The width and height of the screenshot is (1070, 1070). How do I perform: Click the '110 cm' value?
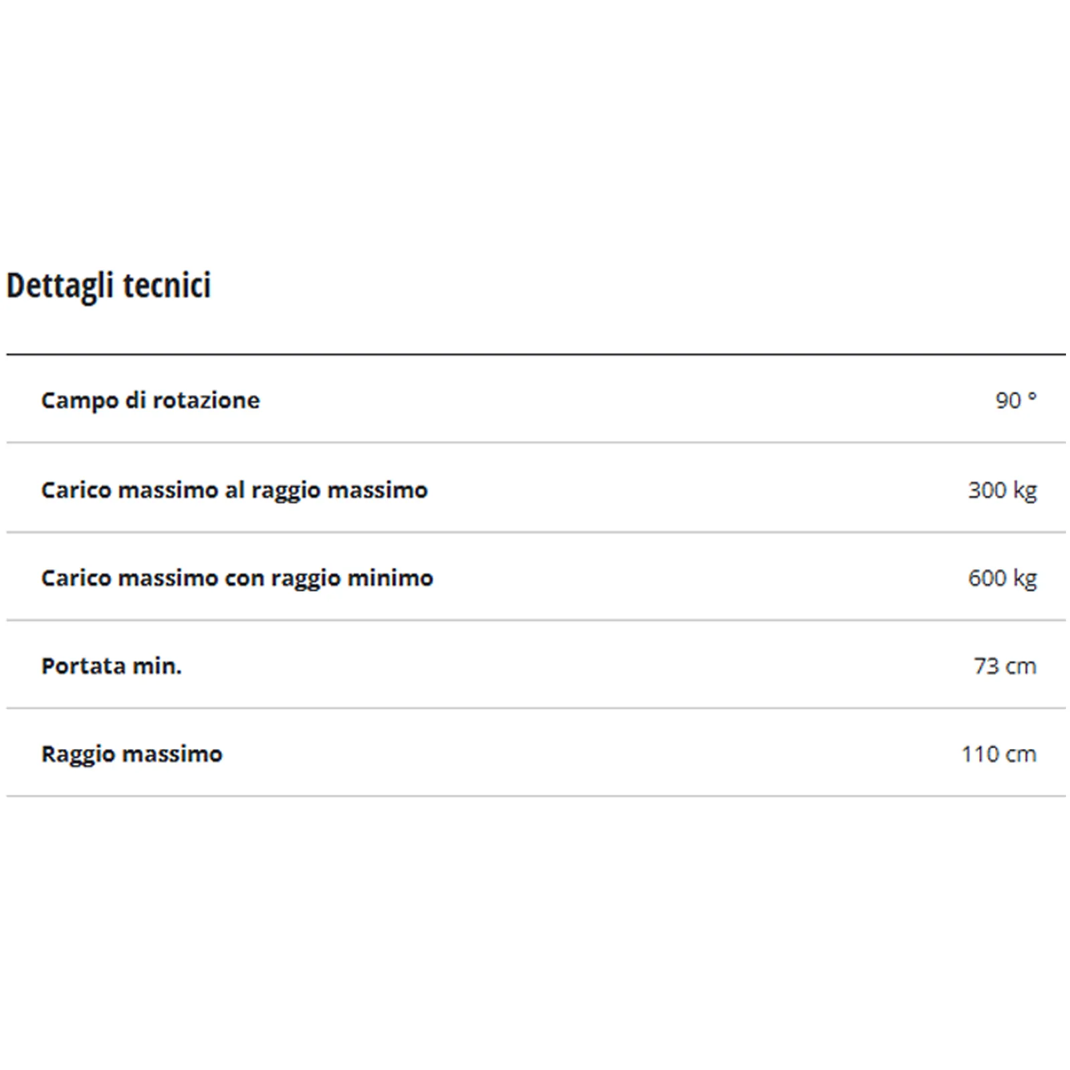pos(998,754)
